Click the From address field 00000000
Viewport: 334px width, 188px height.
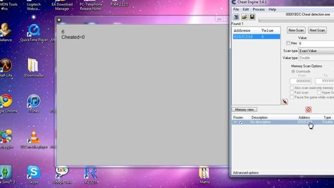301,81
